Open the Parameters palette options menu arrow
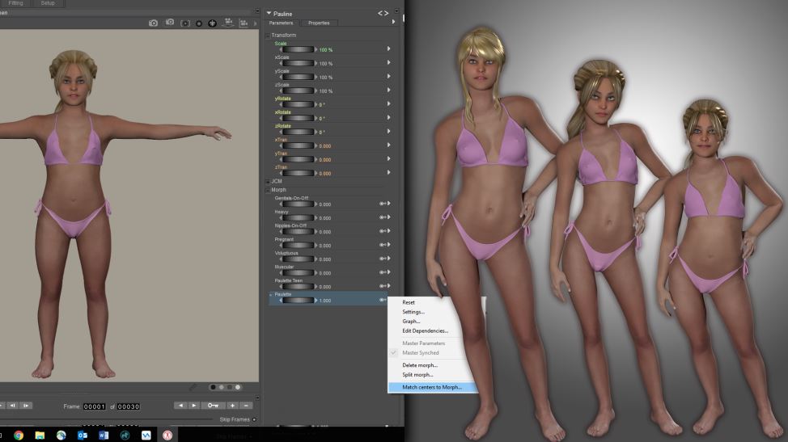 click(393, 22)
